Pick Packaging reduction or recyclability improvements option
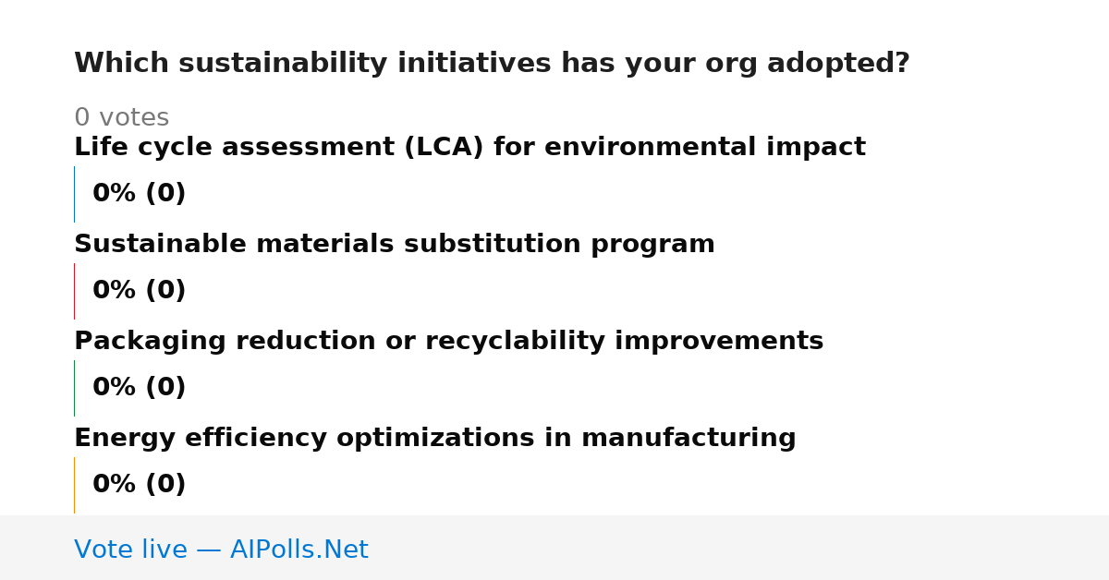Viewport: 1109px width, 580px height. point(448,342)
